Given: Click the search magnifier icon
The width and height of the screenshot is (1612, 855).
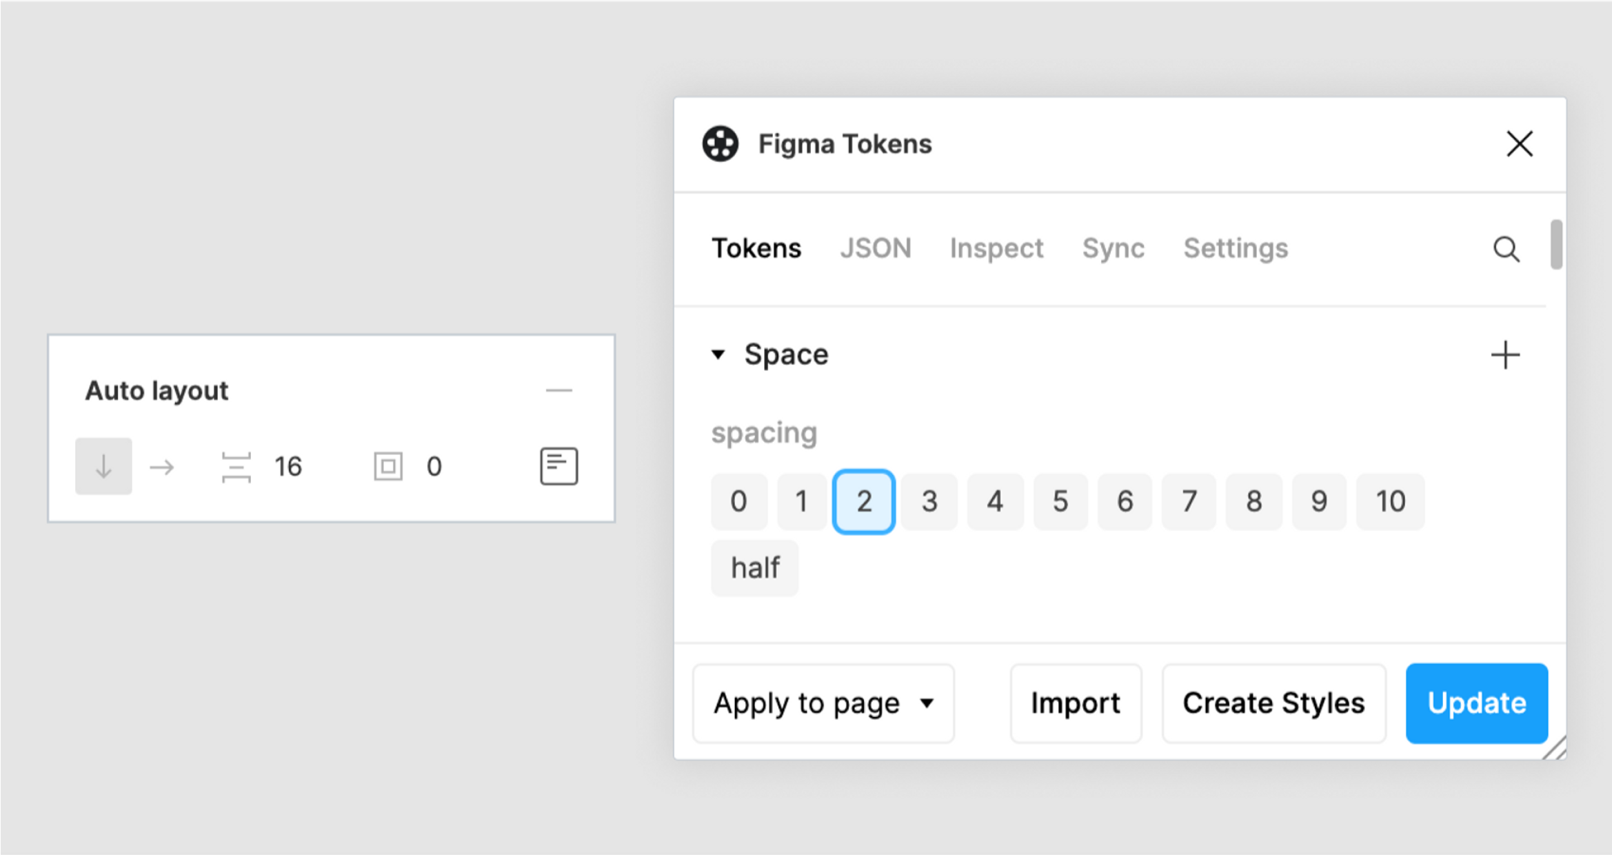Looking at the screenshot, I should (x=1506, y=249).
